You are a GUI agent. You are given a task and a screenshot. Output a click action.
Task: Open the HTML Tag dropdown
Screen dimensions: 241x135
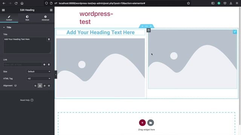click(39, 78)
